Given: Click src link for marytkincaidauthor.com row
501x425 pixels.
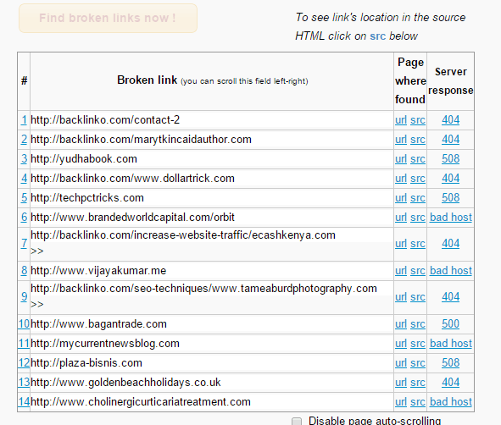Looking at the screenshot, I should click(x=418, y=140).
